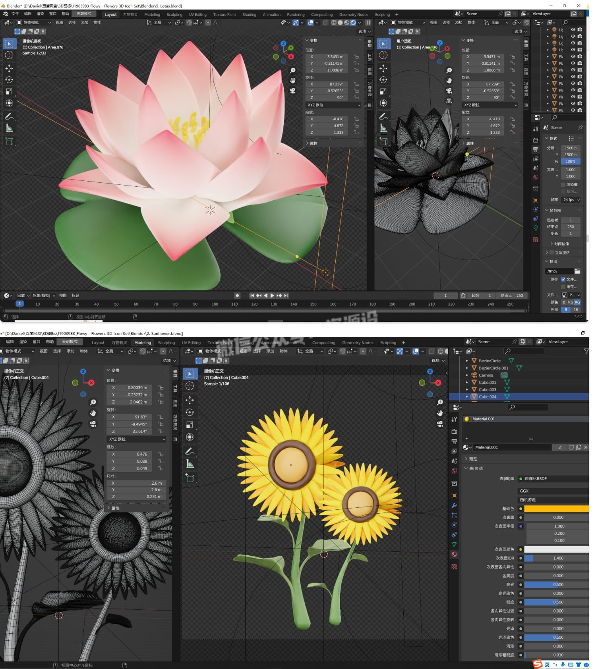Click the 基础色 yellow color swatch
This screenshot has height=669, width=596.
(x=556, y=509)
